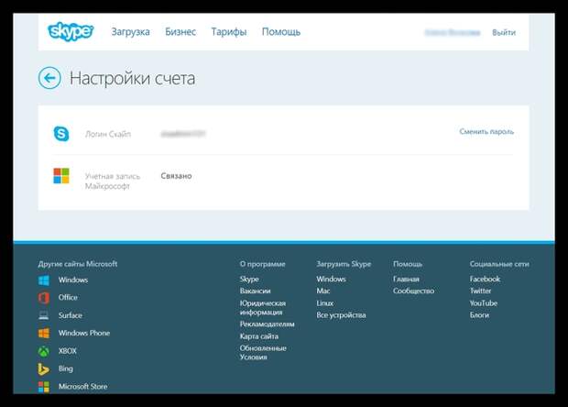The height and width of the screenshot is (407, 568).
Task: Click the Surface laptop icon in the footer
Action: pos(44,315)
